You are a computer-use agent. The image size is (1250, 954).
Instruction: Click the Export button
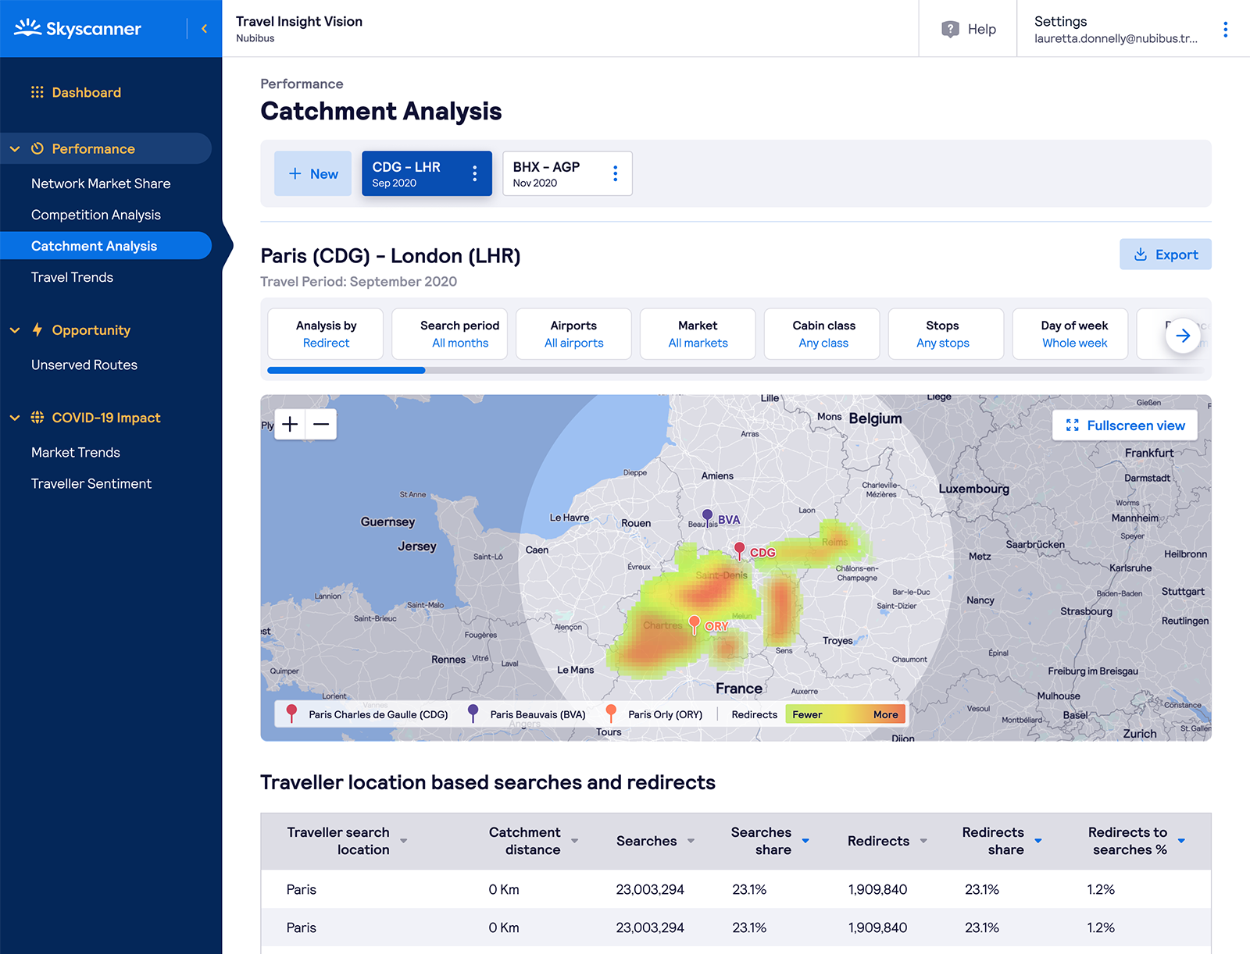[1165, 255]
